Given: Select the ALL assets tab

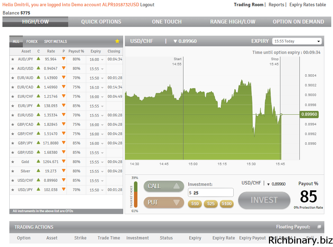Looking at the screenshot, I should click(16, 41).
